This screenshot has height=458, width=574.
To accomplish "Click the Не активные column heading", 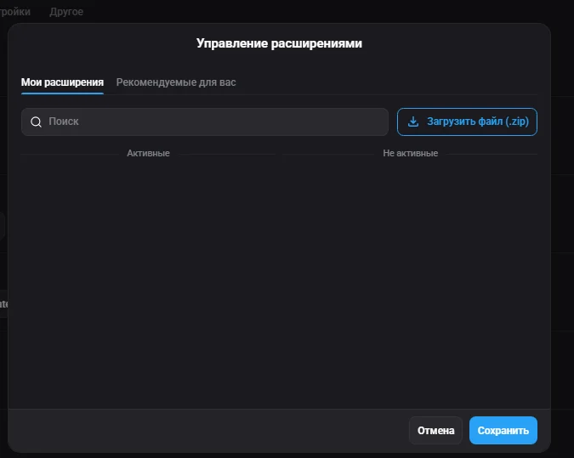I will 411,153.
